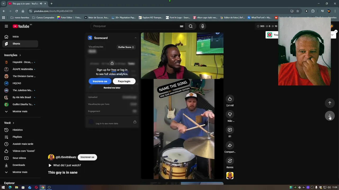Viewport: 339px width, 190px height.
Task: Click the Inscreva-se button in Scorecard
Action: [x=100, y=81]
